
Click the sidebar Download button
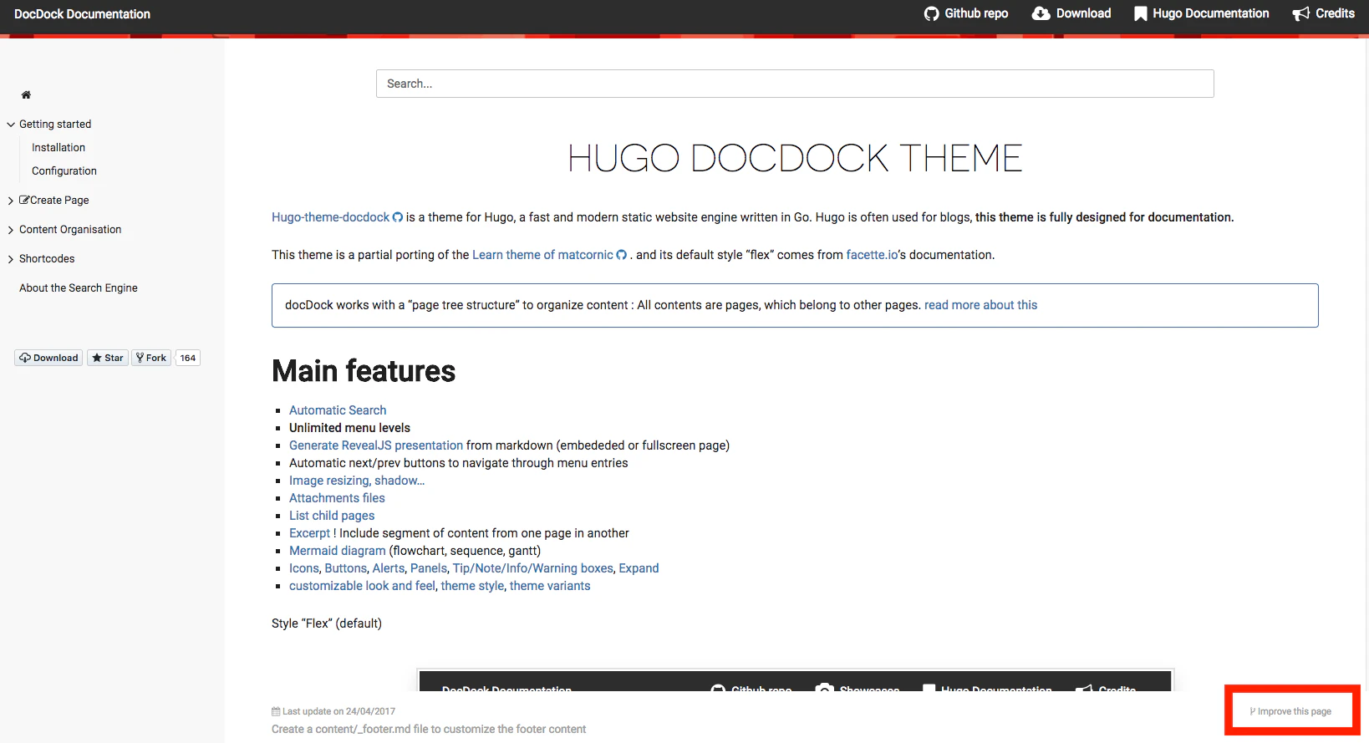[48, 358]
